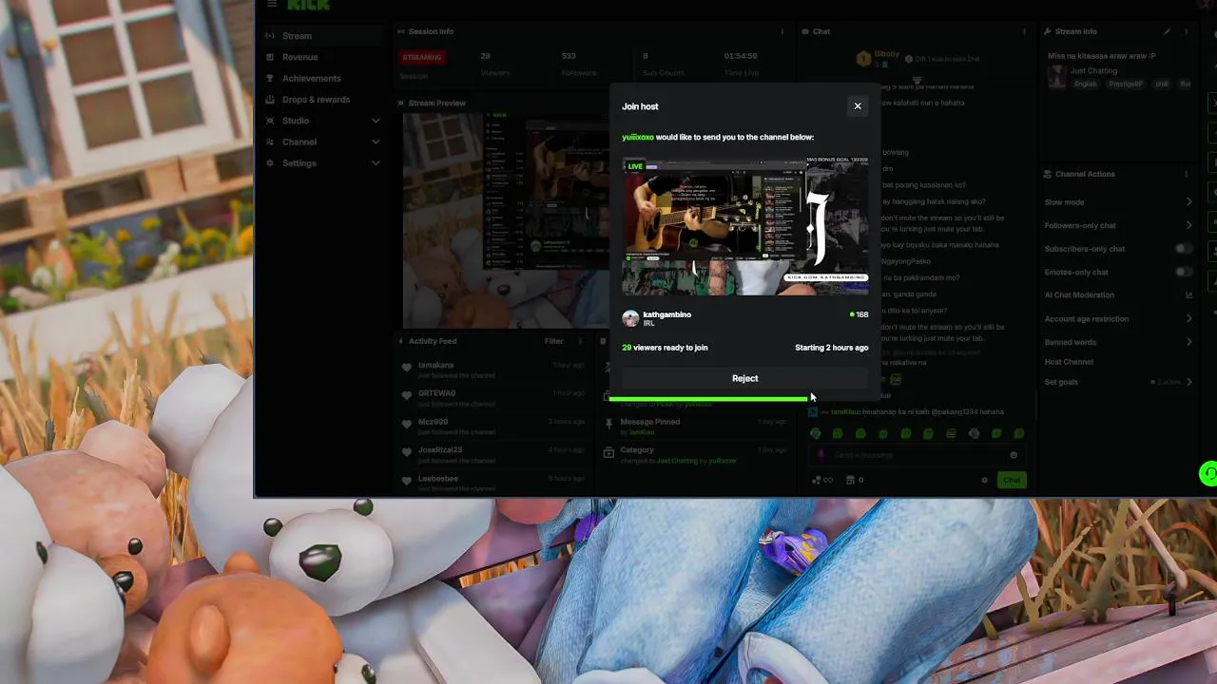Click the yuiixoxo username link
The height and width of the screenshot is (684, 1217).
[x=638, y=137]
